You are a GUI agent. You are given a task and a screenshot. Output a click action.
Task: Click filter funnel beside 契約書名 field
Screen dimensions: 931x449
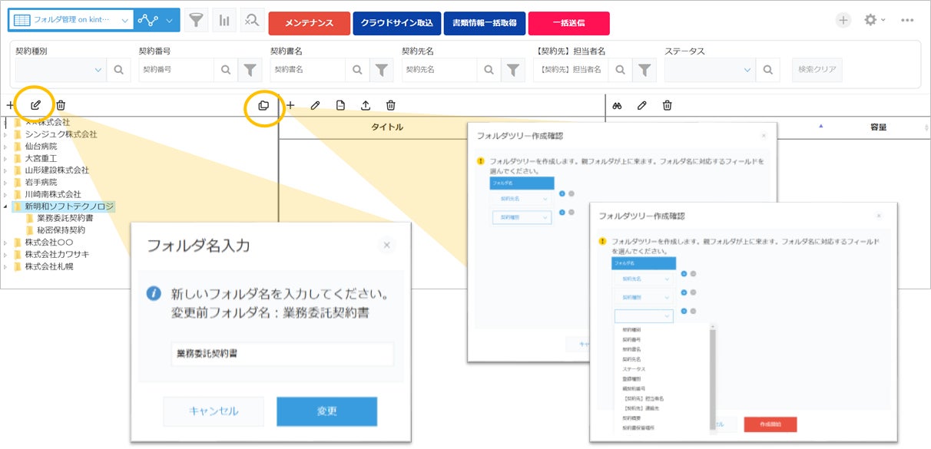coord(382,70)
